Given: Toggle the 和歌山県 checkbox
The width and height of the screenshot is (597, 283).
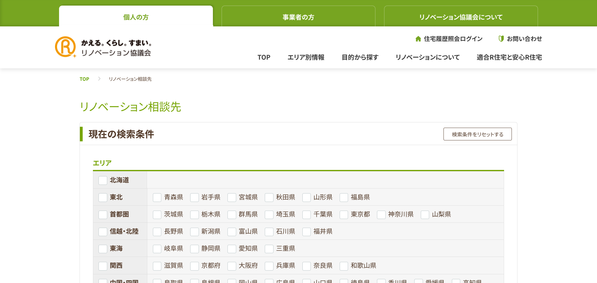Looking at the screenshot, I should 344,266.
